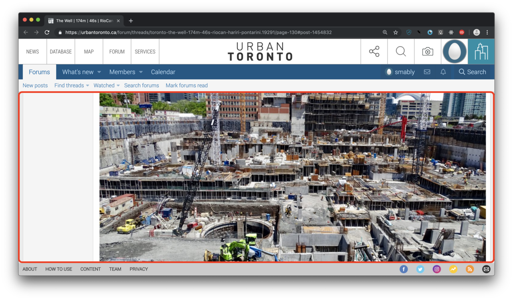Open the magnifier search icon in header

pos(401,52)
